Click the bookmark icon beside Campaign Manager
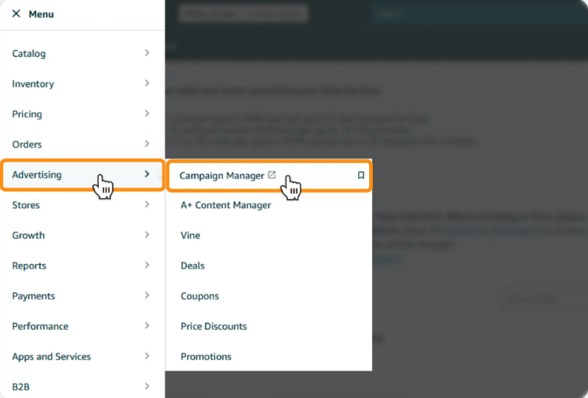588x398 pixels. coord(361,175)
